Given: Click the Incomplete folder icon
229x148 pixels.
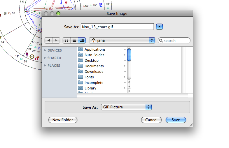Looking at the screenshot, I should [x=81, y=82].
